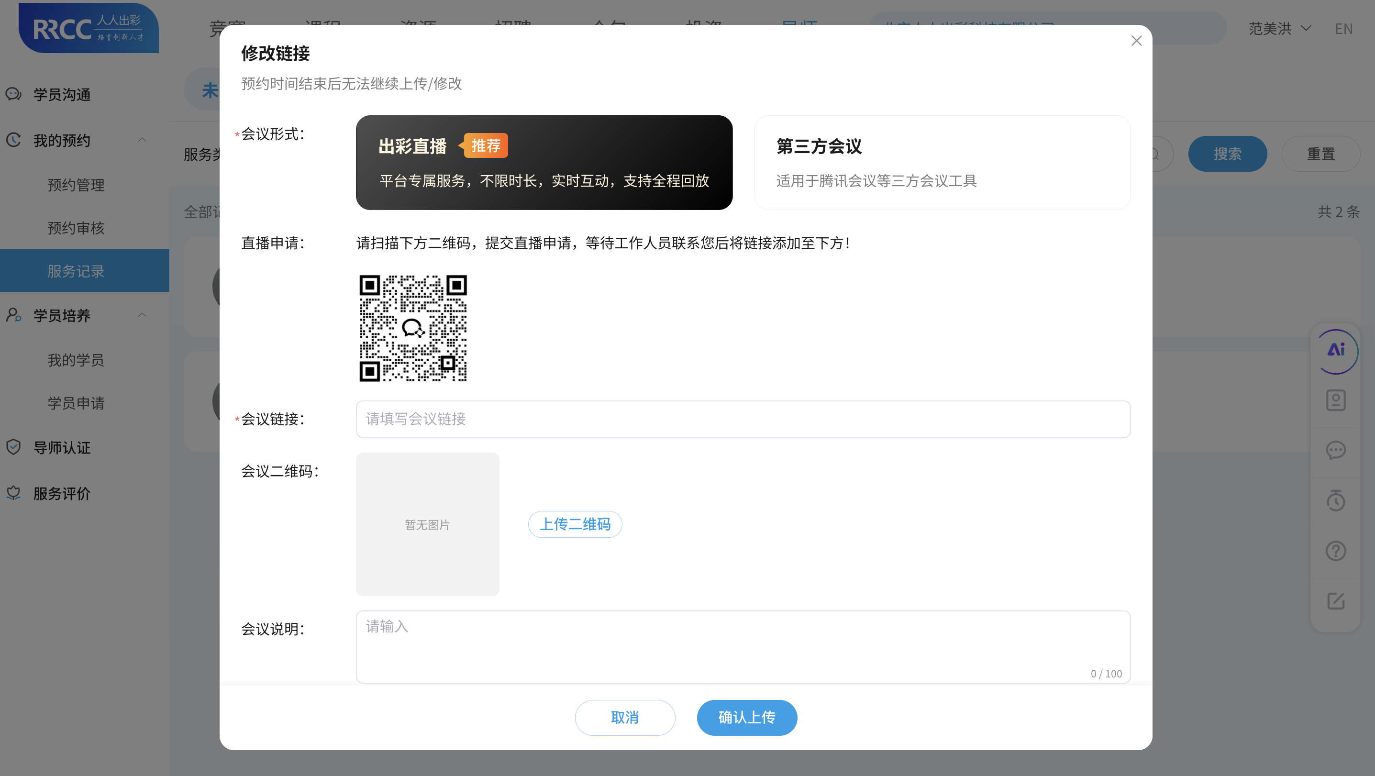This screenshot has width=1375, height=776.
Task: Click the 取消 button
Action: 625,717
